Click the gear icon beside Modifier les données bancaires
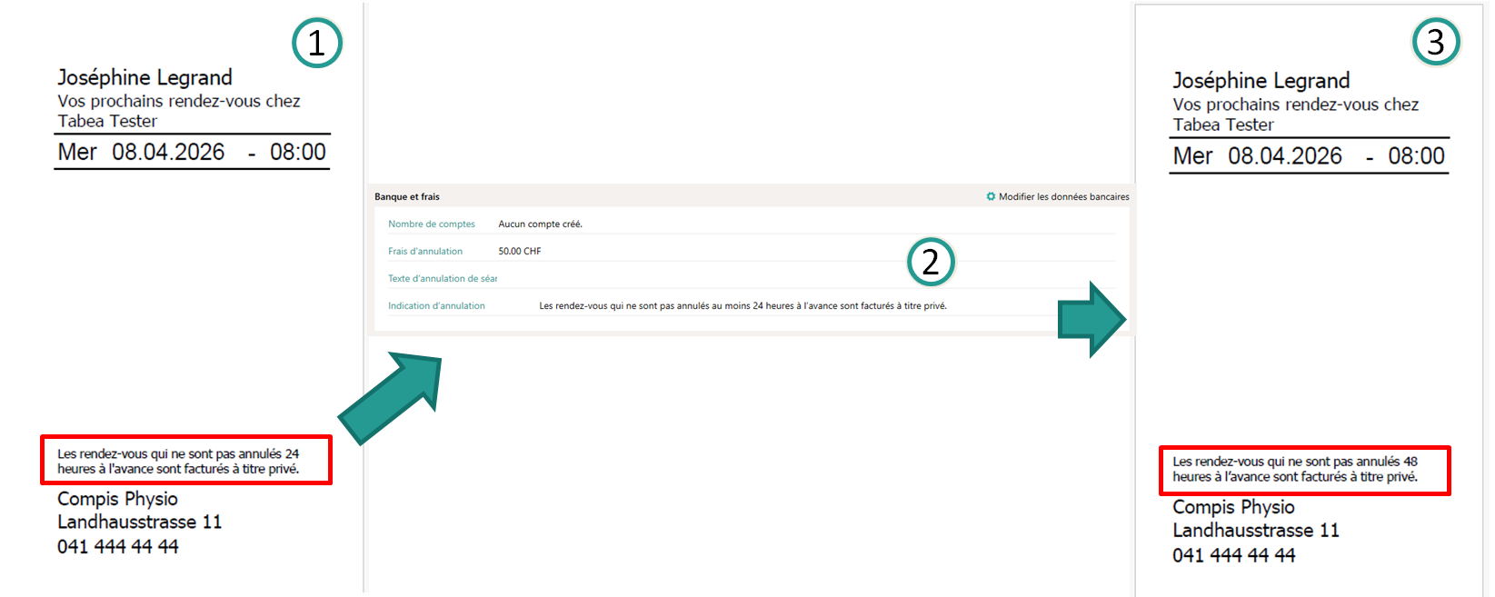Image resolution: width=1495 pixels, height=597 pixels. (991, 196)
